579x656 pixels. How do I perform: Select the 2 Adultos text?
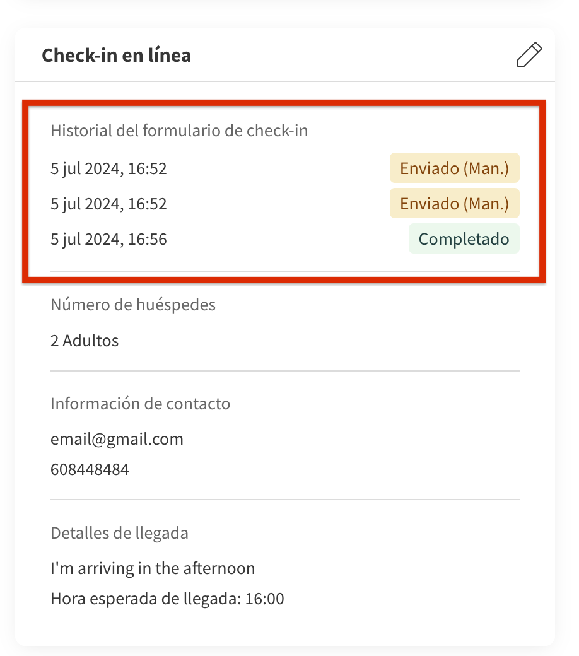(x=85, y=341)
